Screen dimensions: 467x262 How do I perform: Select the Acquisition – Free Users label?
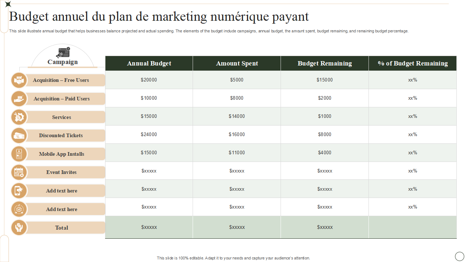point(61,80)
